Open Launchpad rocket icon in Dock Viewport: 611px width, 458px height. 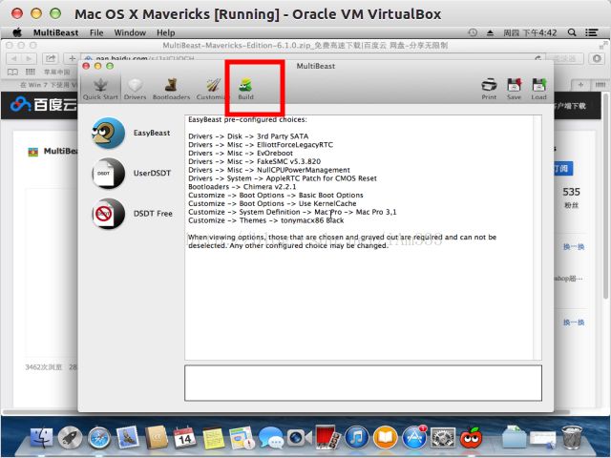pyautogui.click(x=70, y=437)
